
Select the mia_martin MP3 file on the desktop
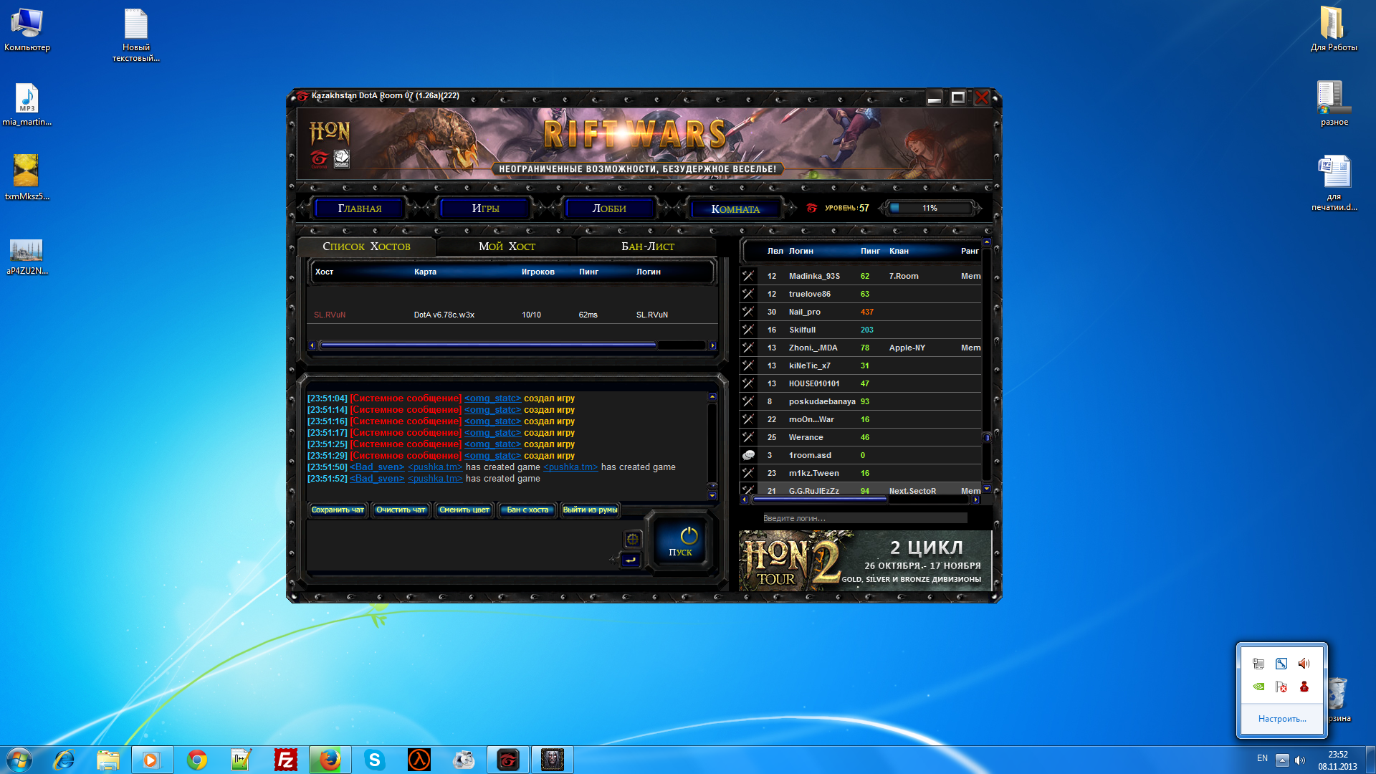[27, 105]
